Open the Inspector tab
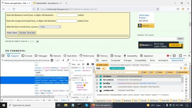This screenshot has width=192, height=108. [x=13, y=56]
